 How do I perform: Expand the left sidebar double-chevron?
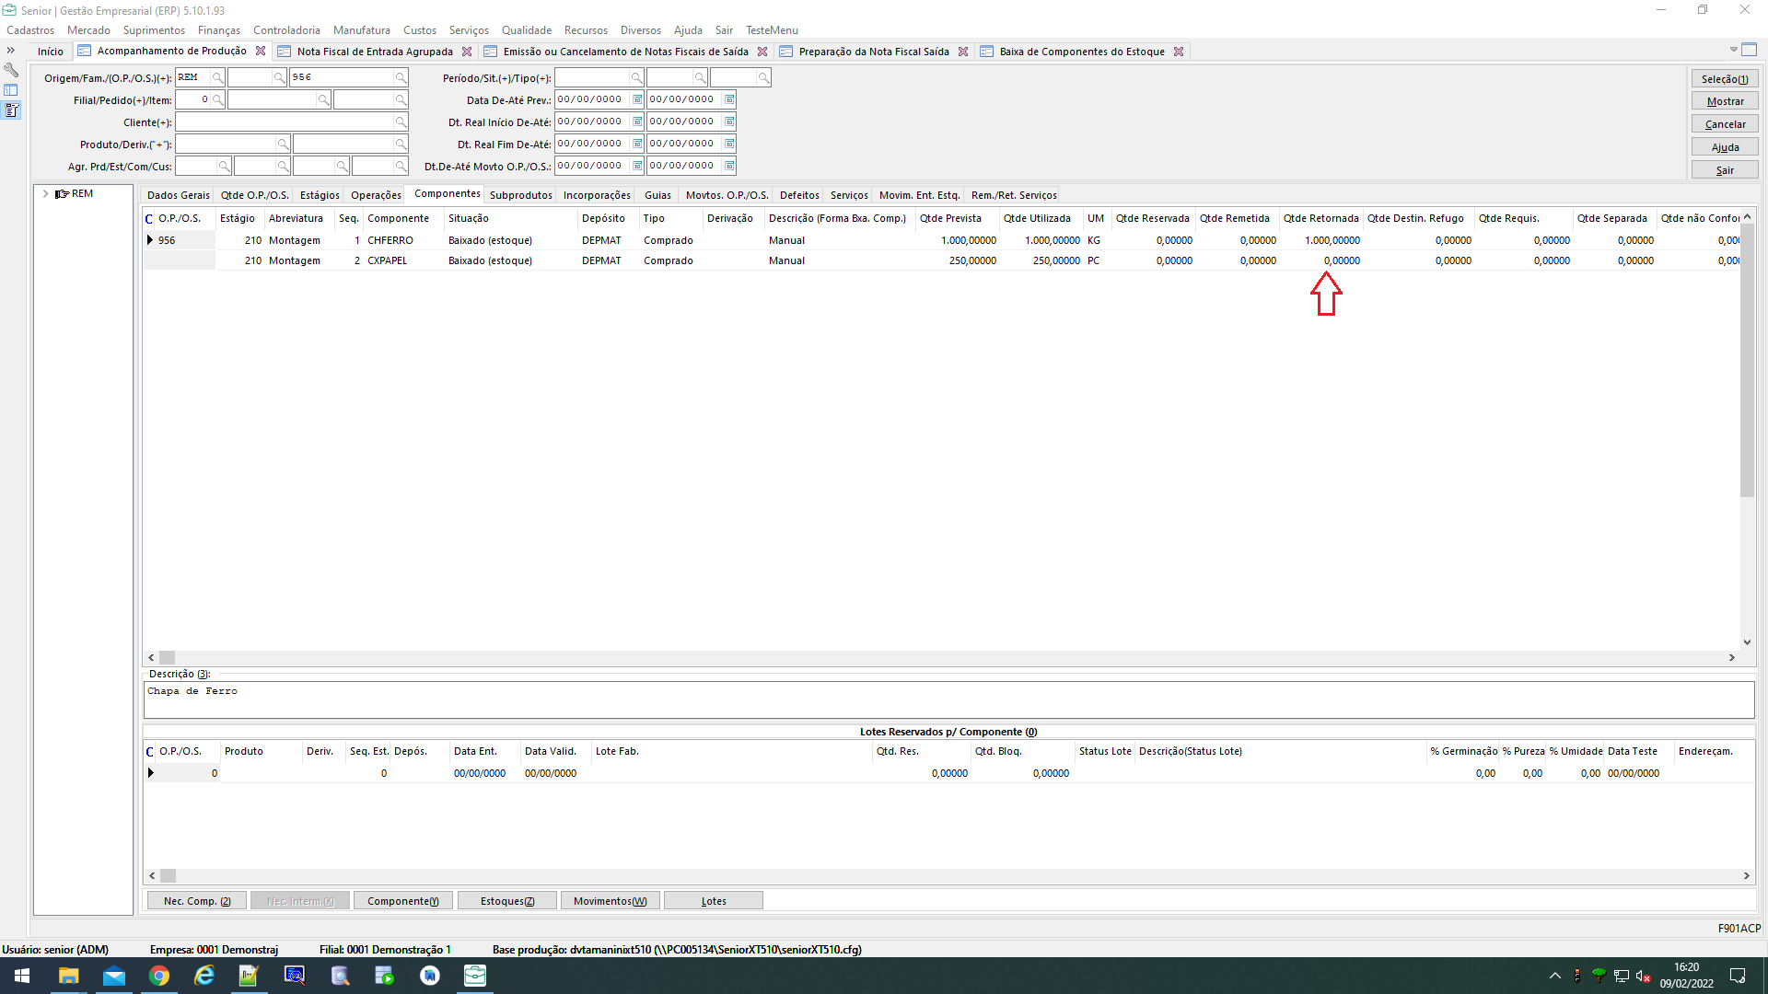(x=11, y=51)
